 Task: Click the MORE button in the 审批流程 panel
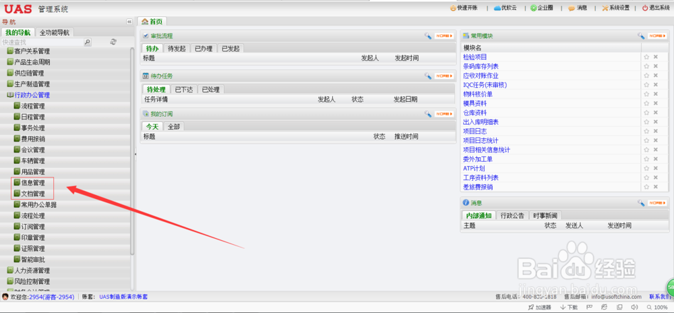click(x=444, y=36)
